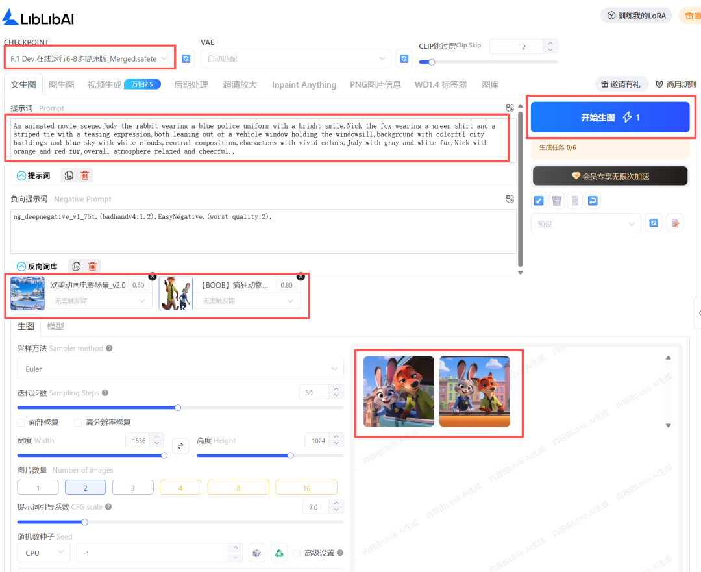Click the edit preset document icon
701x572 pixels.
[675, 223]
